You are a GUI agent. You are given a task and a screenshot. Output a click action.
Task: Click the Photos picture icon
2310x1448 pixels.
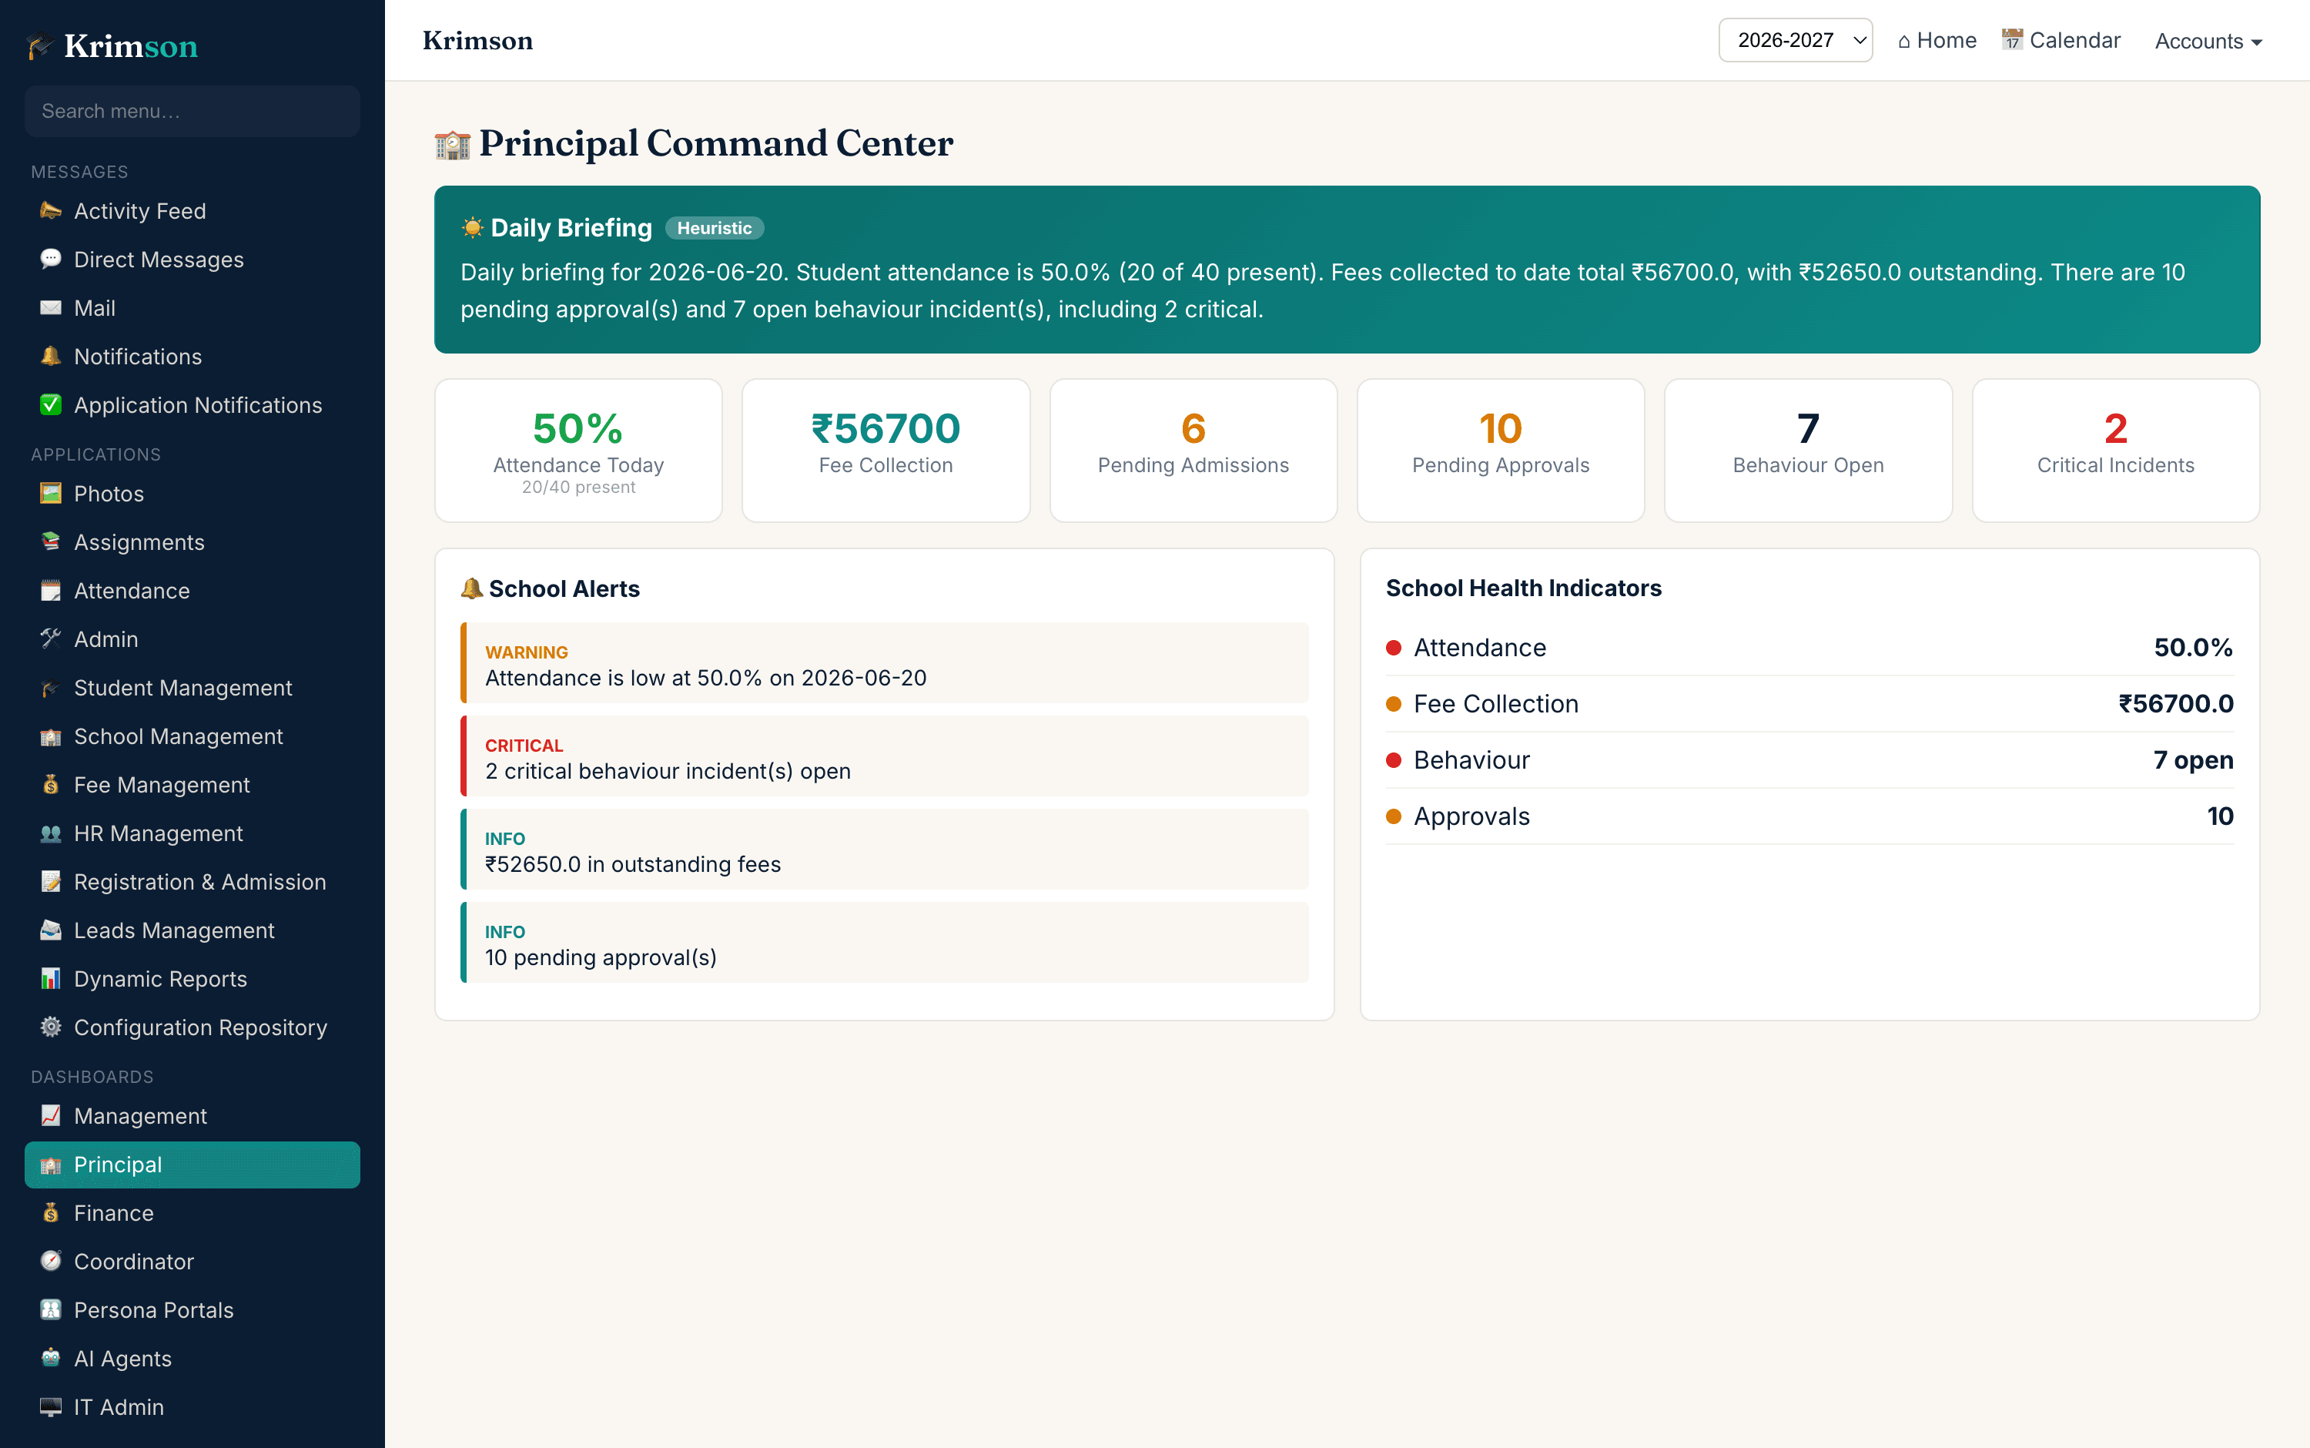coord(51,493)
